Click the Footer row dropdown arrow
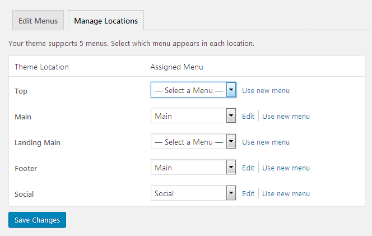 click(x=231, y=167)
